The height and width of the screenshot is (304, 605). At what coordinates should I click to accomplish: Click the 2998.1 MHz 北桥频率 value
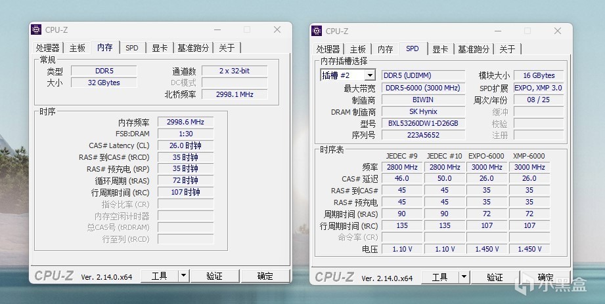coord(235,94)
